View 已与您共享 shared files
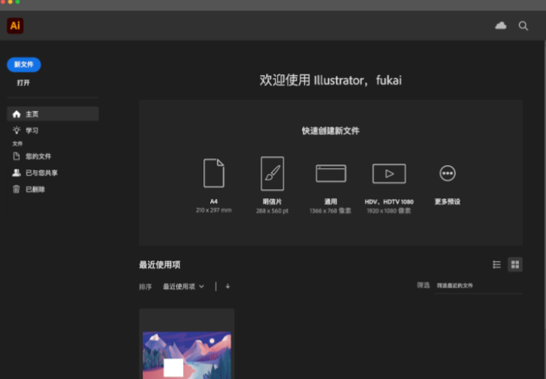The image size is (546, 379). click(x=41, y=173)
